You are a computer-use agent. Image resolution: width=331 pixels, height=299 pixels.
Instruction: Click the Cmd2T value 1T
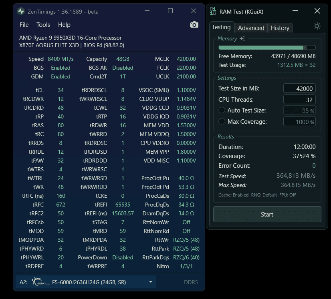click(123, 76)
